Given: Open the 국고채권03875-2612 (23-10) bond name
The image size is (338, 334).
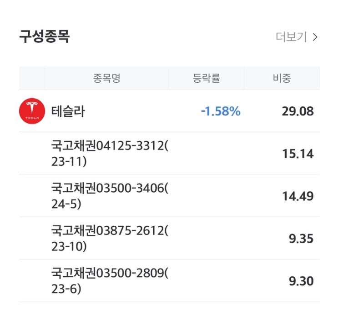Looking at the screenshot, I should (x=110, y=239).
